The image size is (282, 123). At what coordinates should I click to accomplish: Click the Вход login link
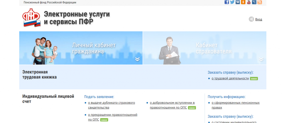click(259, 20)
